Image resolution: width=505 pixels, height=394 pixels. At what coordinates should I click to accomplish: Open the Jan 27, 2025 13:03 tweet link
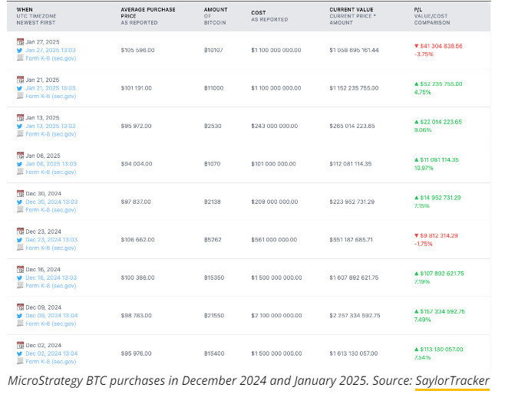pos(51,50)
